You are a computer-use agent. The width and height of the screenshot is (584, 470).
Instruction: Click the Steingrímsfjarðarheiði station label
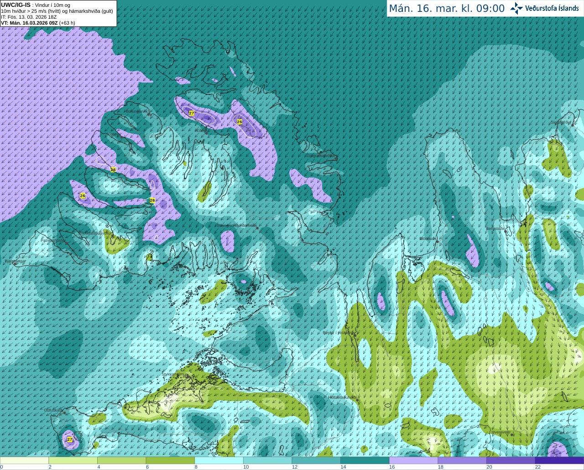point(236,225)
